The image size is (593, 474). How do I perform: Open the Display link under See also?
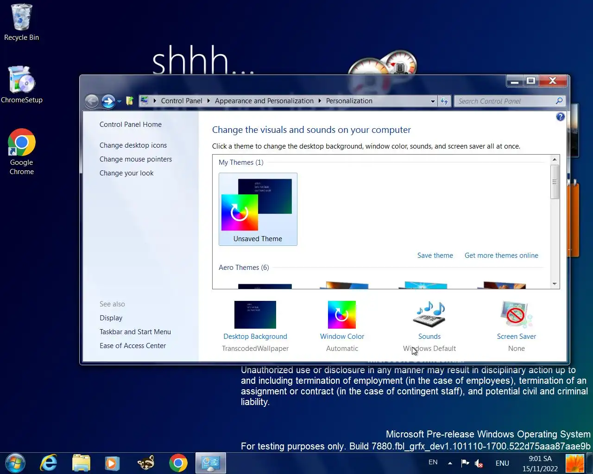pyautogui.click(x=111, y=318)
